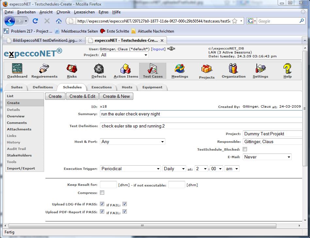Open the Dashboard icon
The image size is (310, 238).
pos(17,69)
